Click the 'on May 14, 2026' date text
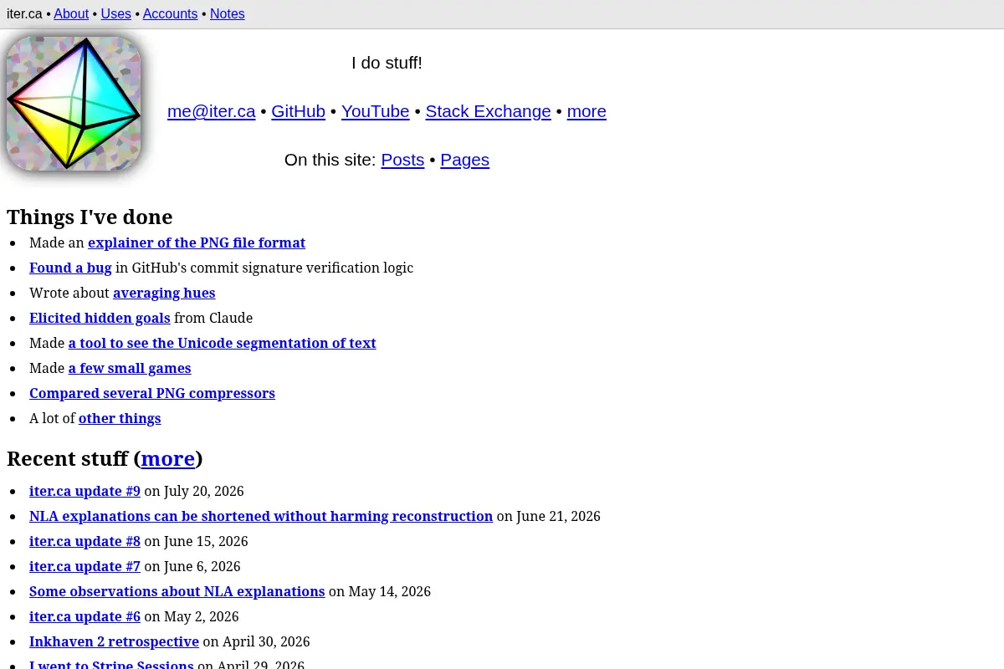The height and width of the screenshot is (669, 1004). [380, 591]
